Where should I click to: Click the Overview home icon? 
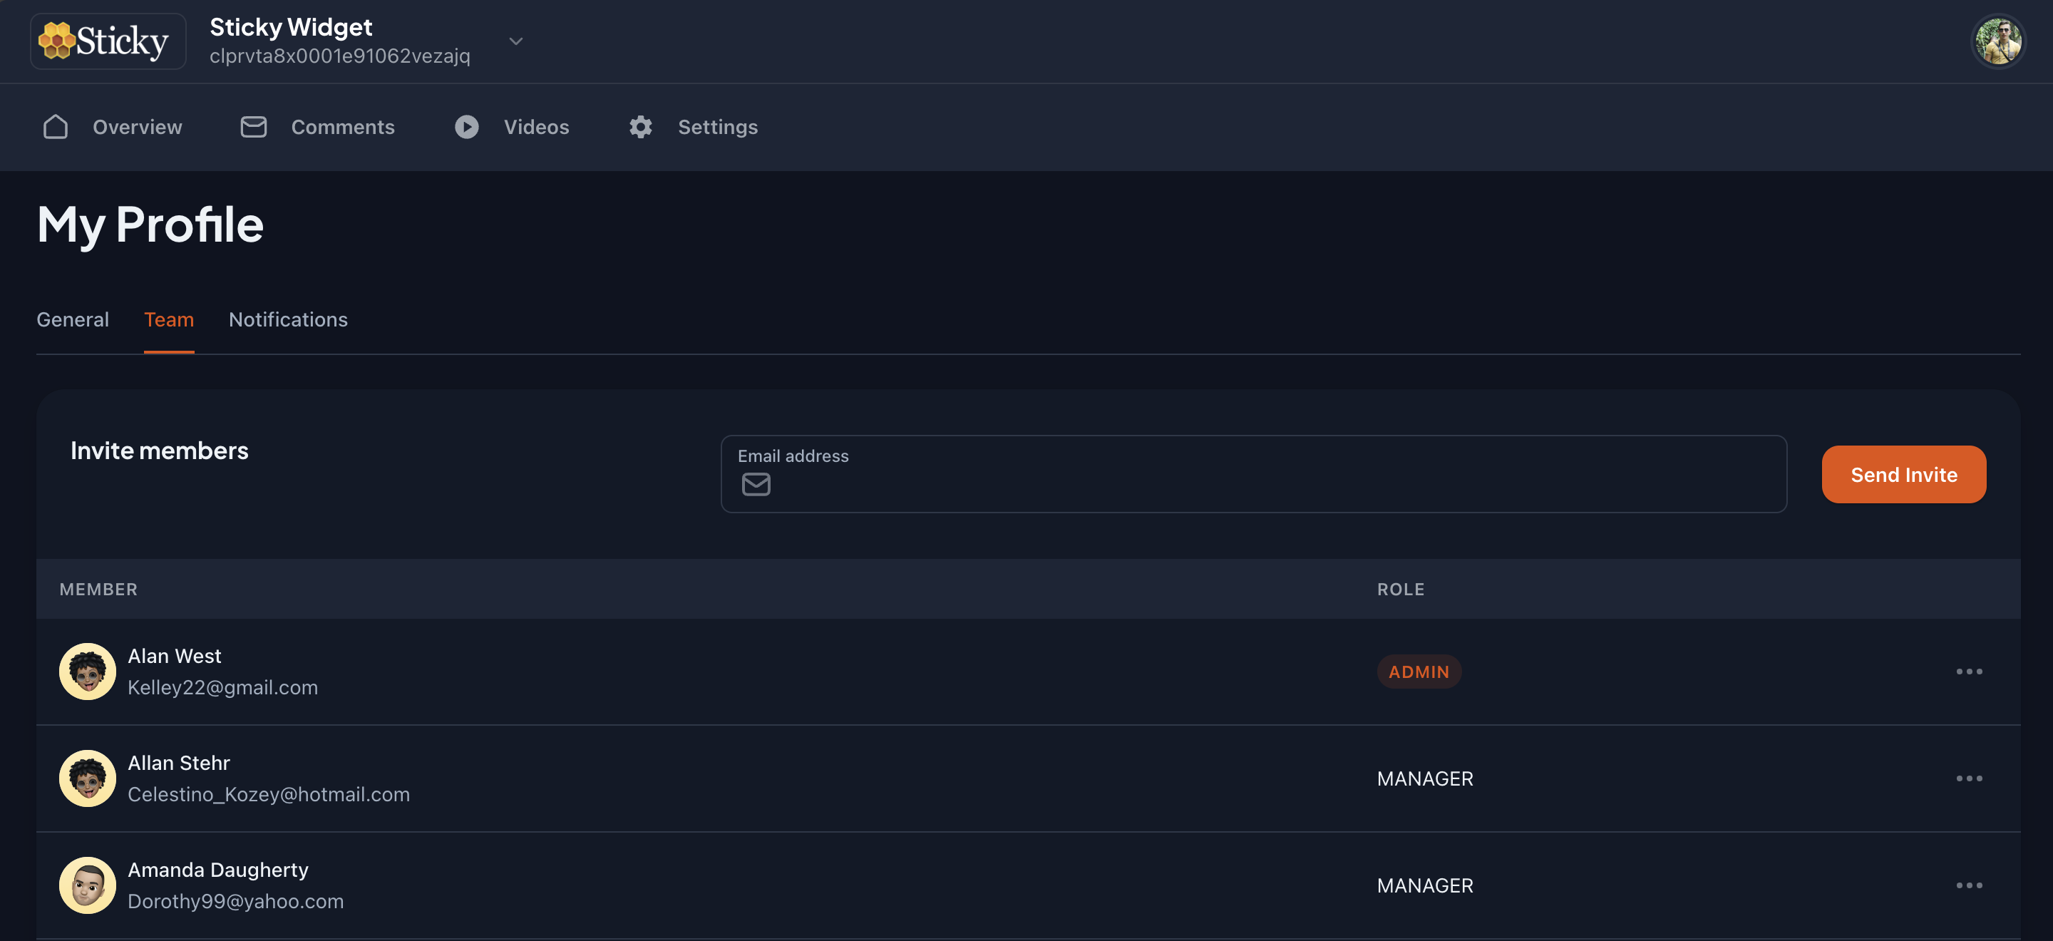coord(56,127)
